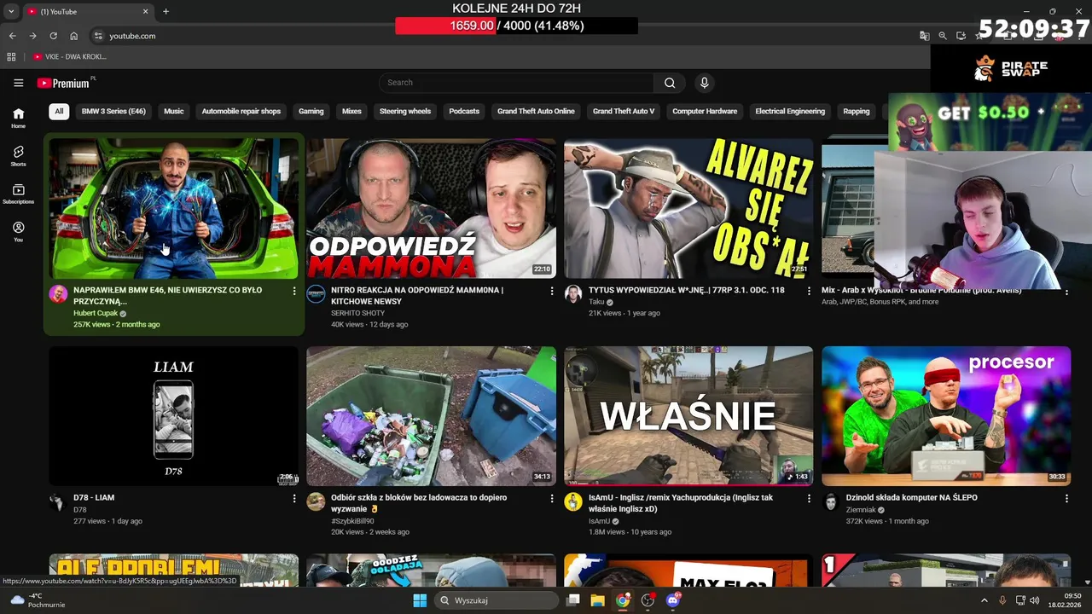Open the green BMW E46 thumbnail
The width and height of the screenshot is (1092, 614).
pyautogui.click(x=173, y=209)
